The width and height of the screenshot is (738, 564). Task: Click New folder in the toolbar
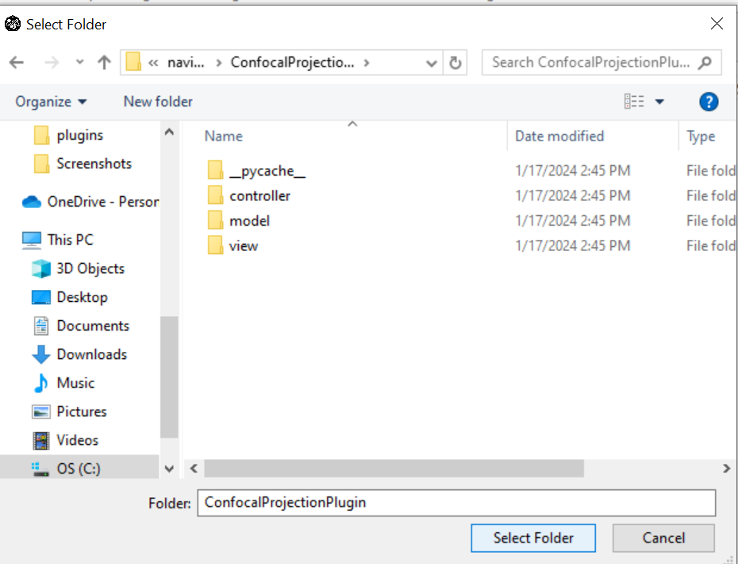coord(158,102)
